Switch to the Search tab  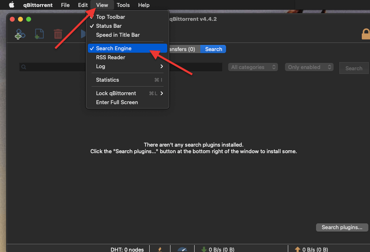pyautogui.click(x=213, y=49)
